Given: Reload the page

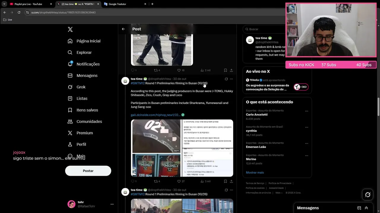Looking at the screenshot, I should (19, 12).
